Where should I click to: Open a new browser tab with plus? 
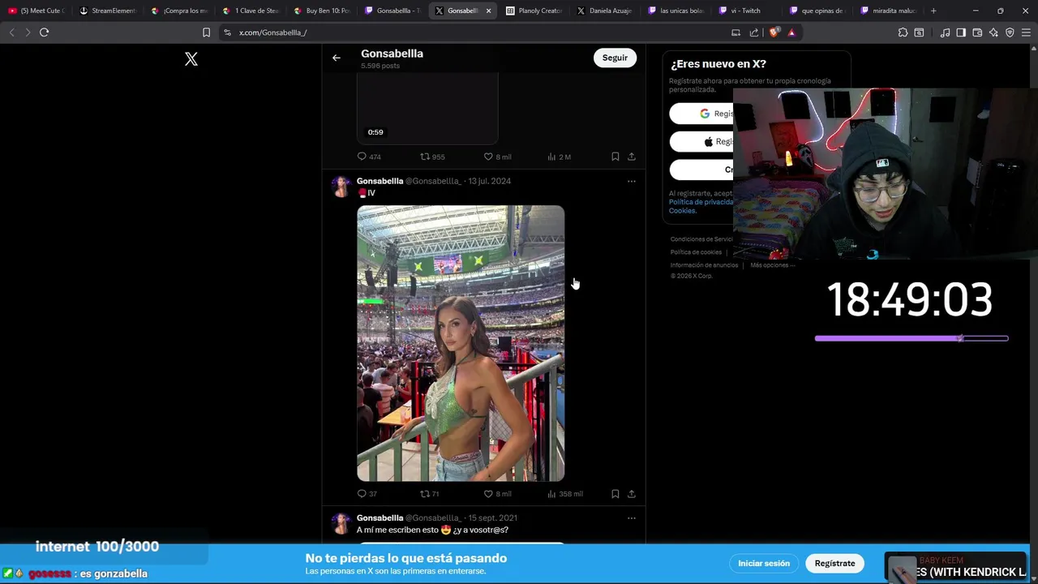[933, 11]
